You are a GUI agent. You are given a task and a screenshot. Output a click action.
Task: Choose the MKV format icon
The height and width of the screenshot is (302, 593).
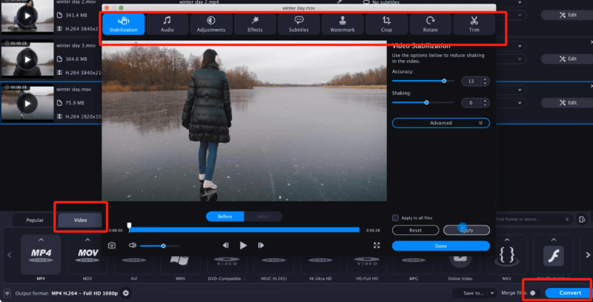pos(507,255)
